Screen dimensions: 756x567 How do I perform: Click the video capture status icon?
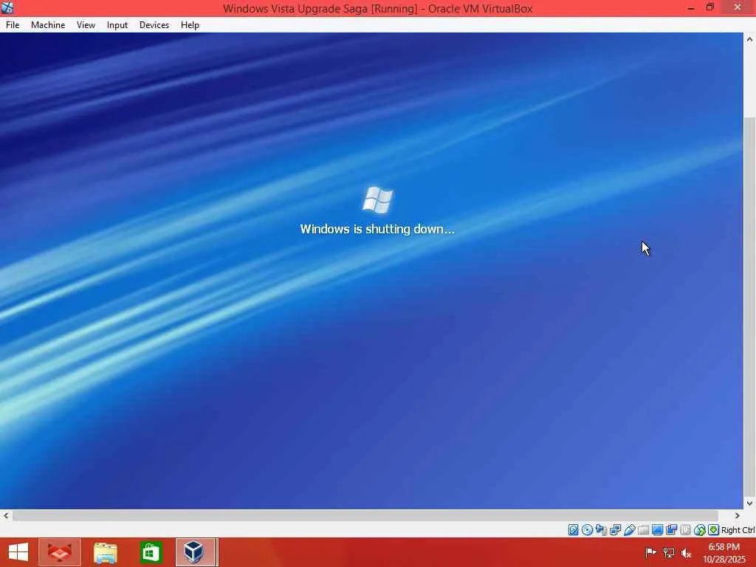tap(671, 530)
